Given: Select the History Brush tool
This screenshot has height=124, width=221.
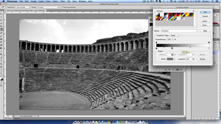Looking at the screenshot, I should (1, 42).
